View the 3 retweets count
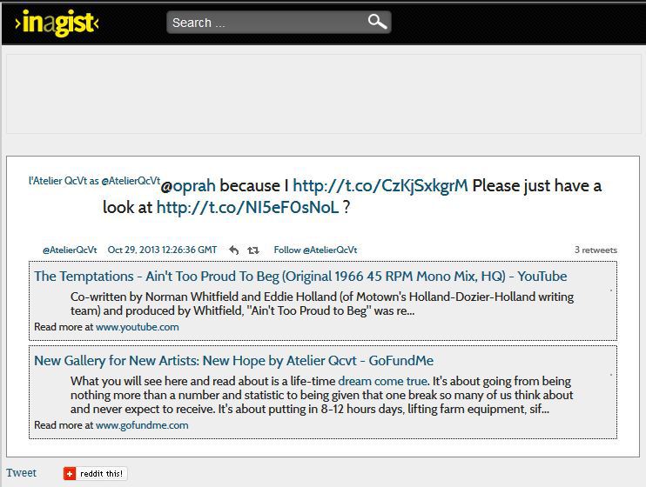The image size is (646, 487). pos(596,250)
